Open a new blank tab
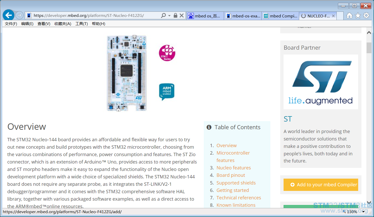This screenshot has height=217, width=374. [340, 16]
